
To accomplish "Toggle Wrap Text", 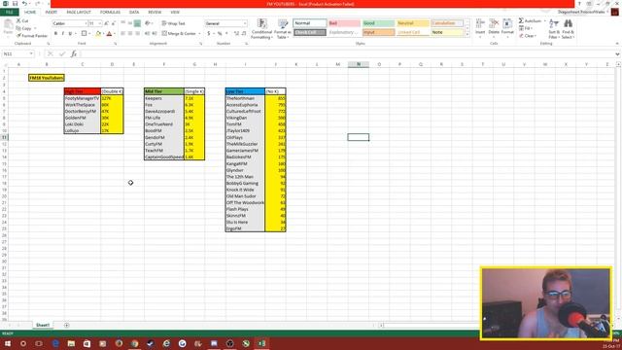I will coord(173,23).
